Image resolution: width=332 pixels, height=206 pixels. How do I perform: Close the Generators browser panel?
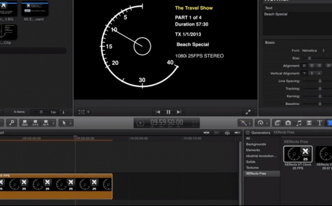(x=247, y=132)
